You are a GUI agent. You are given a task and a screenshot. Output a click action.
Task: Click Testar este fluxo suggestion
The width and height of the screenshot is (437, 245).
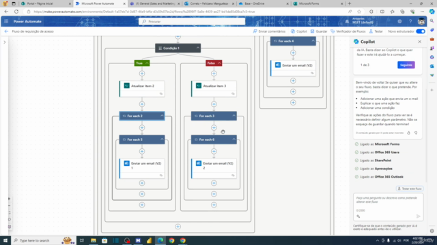410,189
